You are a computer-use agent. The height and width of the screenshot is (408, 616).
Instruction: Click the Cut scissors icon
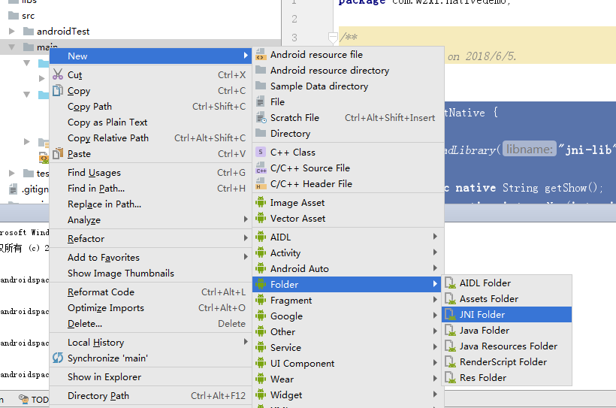58,74
